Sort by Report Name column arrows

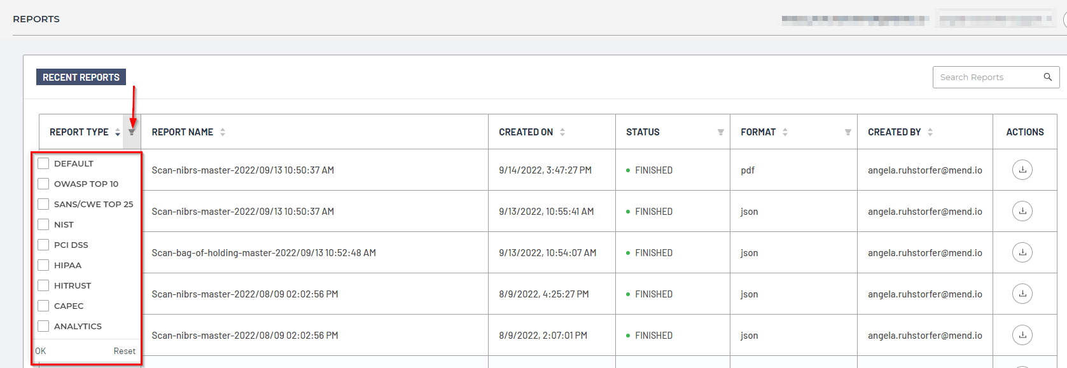pos(223,132)
